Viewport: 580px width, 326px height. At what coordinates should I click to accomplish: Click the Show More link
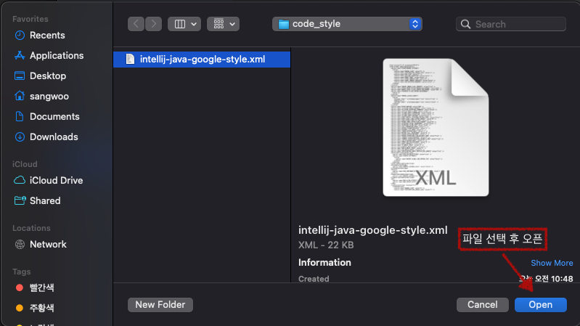[x=552, y=263]
